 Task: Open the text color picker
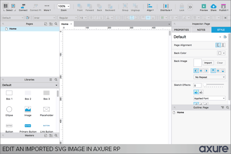pos(110,18)
